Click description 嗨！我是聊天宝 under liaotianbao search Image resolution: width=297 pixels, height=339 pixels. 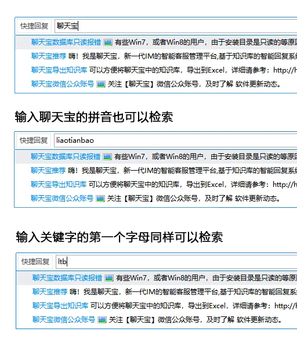pos(182,171)
